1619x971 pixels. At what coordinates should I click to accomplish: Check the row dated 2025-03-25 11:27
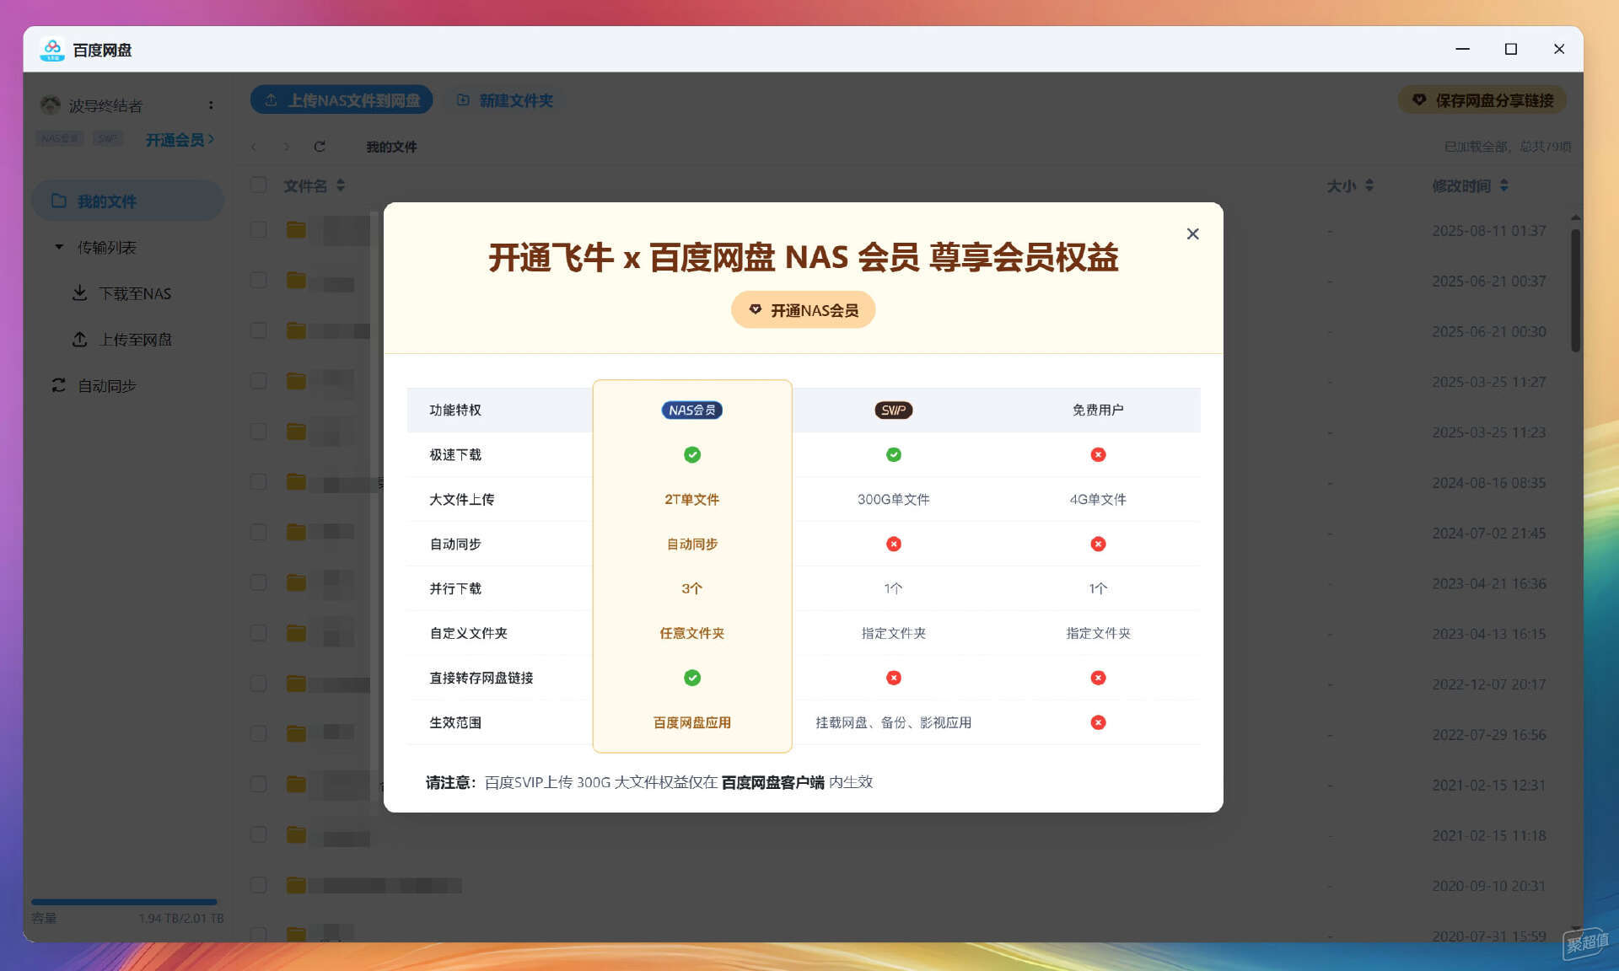[x=259, y=382]
